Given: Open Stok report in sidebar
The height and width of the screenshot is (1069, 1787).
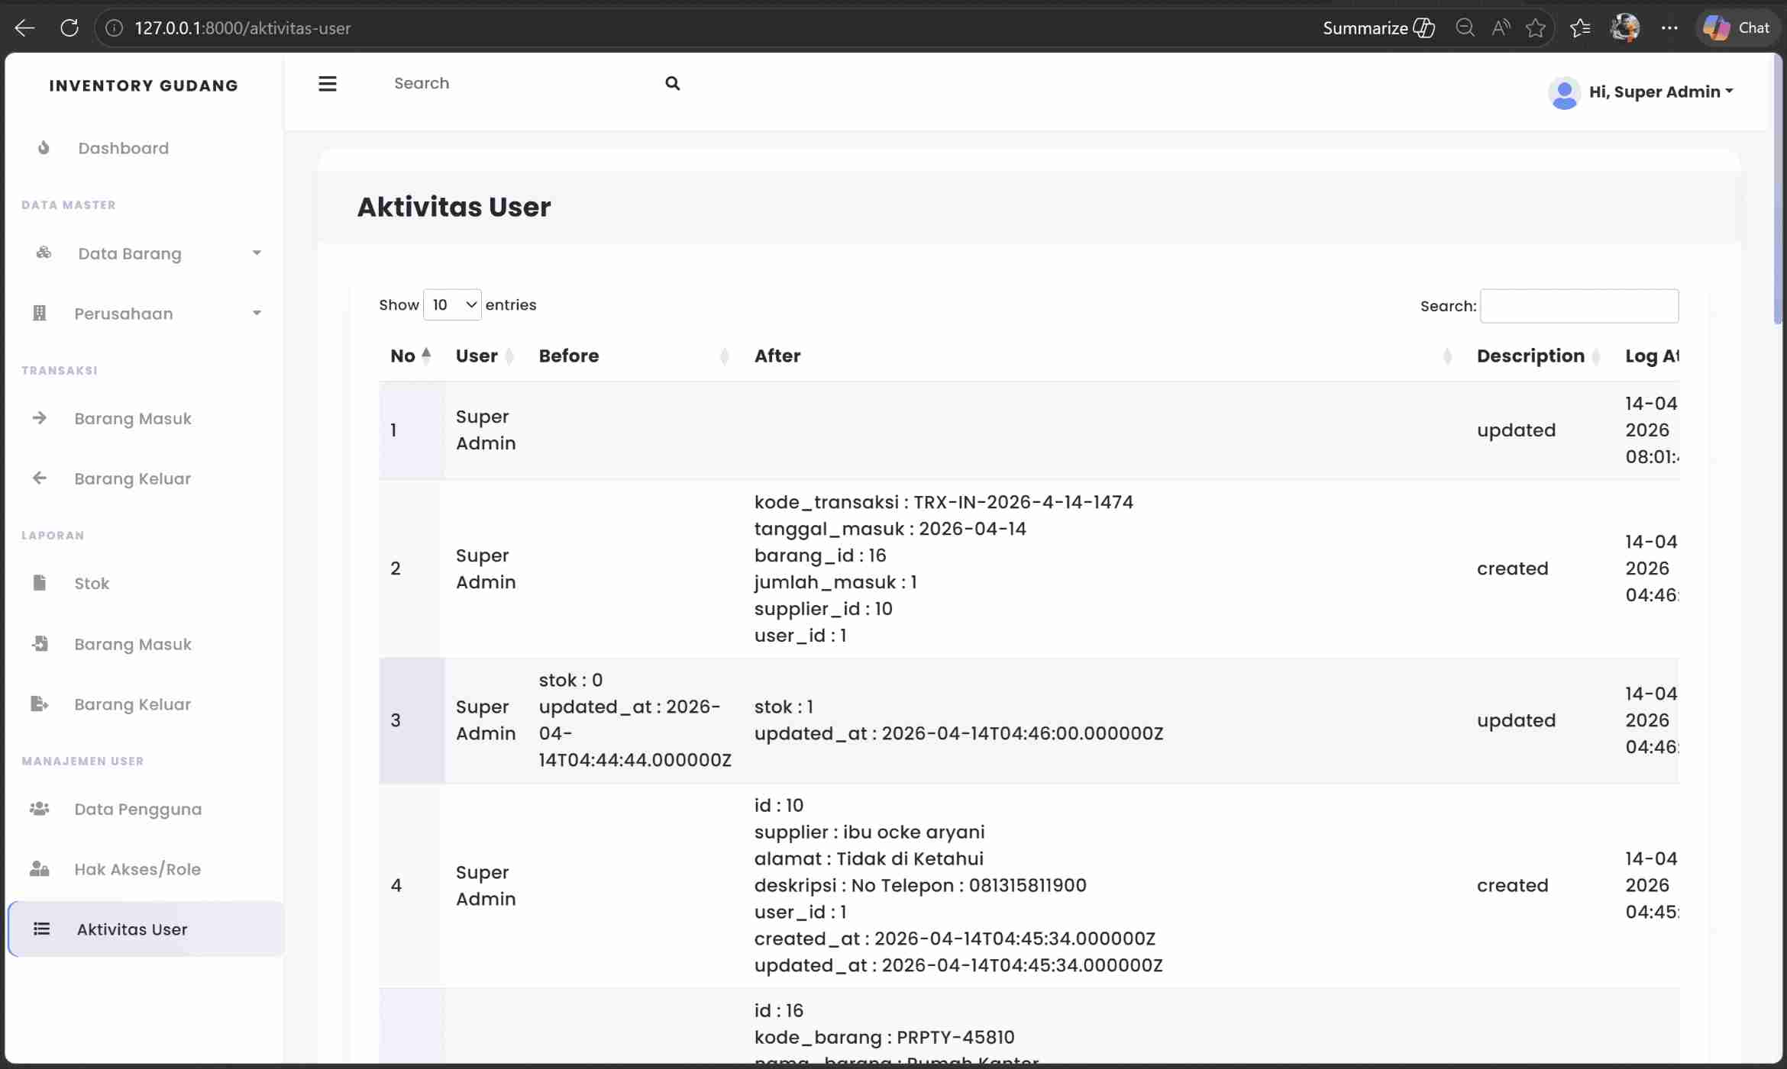Looking at the screenshot, I should (x=92, y=583).
